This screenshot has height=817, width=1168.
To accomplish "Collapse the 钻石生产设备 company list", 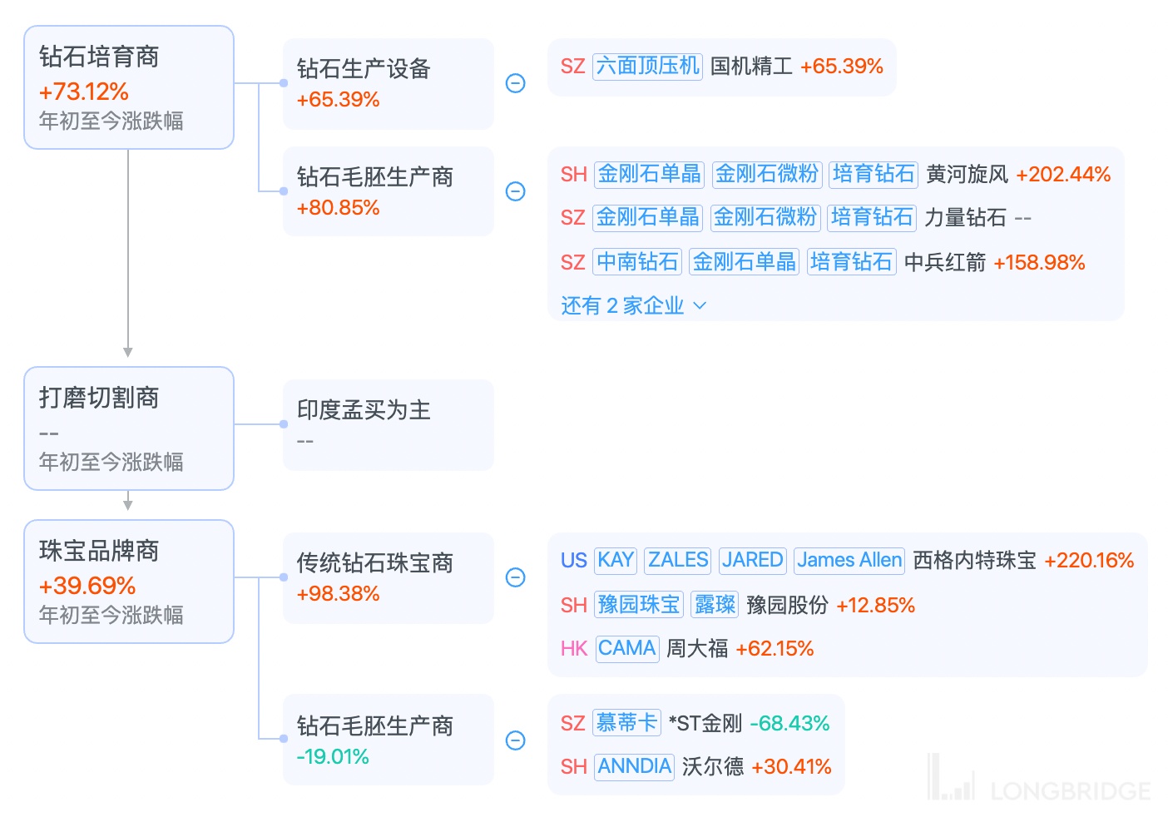I will [516, 83].
